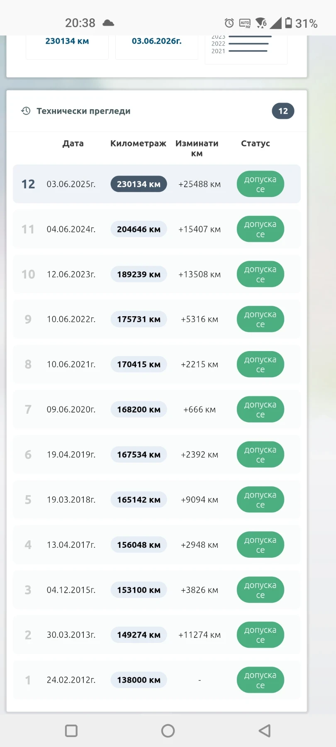This screenshot has height=747, width=336.
Task: Open recent apps with the square button
Action: click(x=71, y=731)
